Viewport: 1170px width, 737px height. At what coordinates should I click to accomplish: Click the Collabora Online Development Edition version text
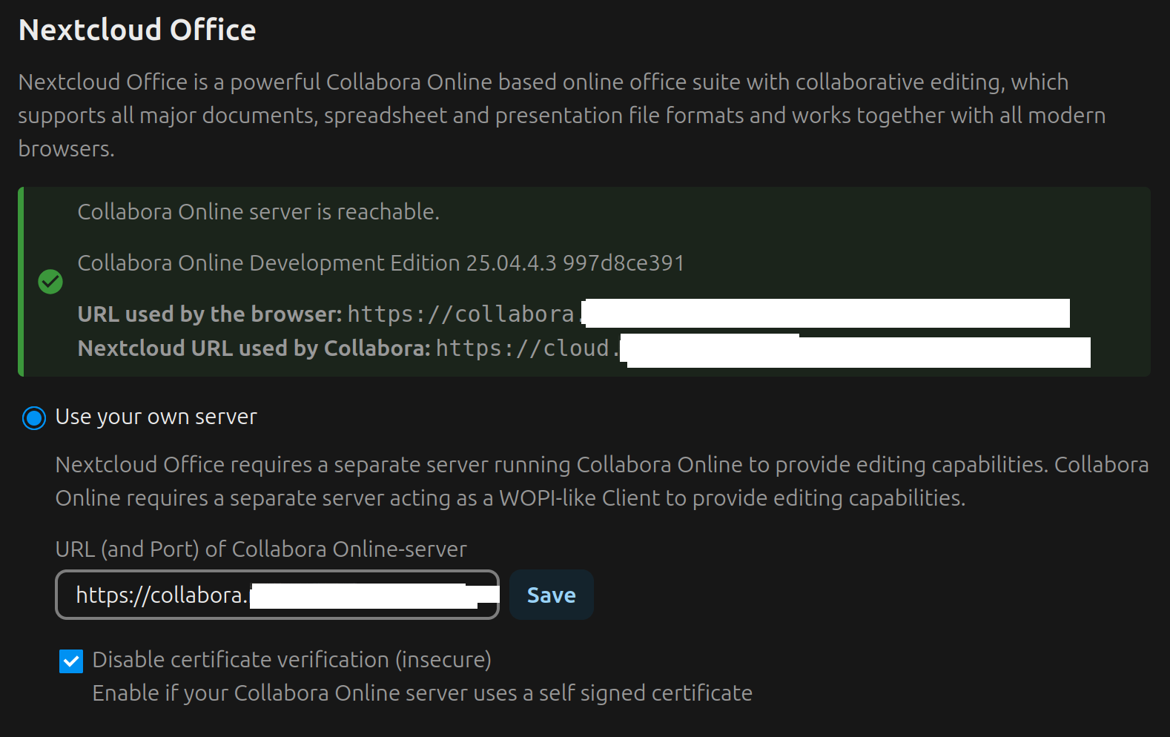coord(380,263)
